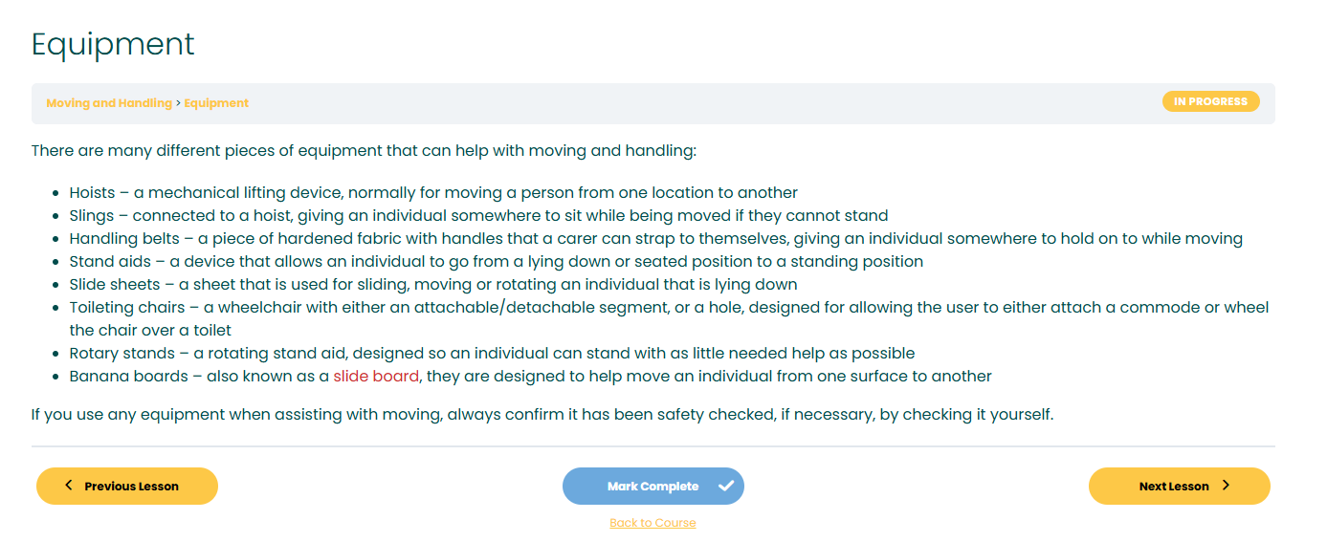Viewport: 1327px width, 542px height.
Task: Click the breadcrumb separator arrow
Action: [178, 103]
